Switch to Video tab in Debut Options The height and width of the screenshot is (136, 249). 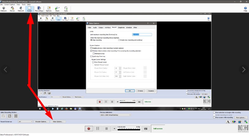89,27
